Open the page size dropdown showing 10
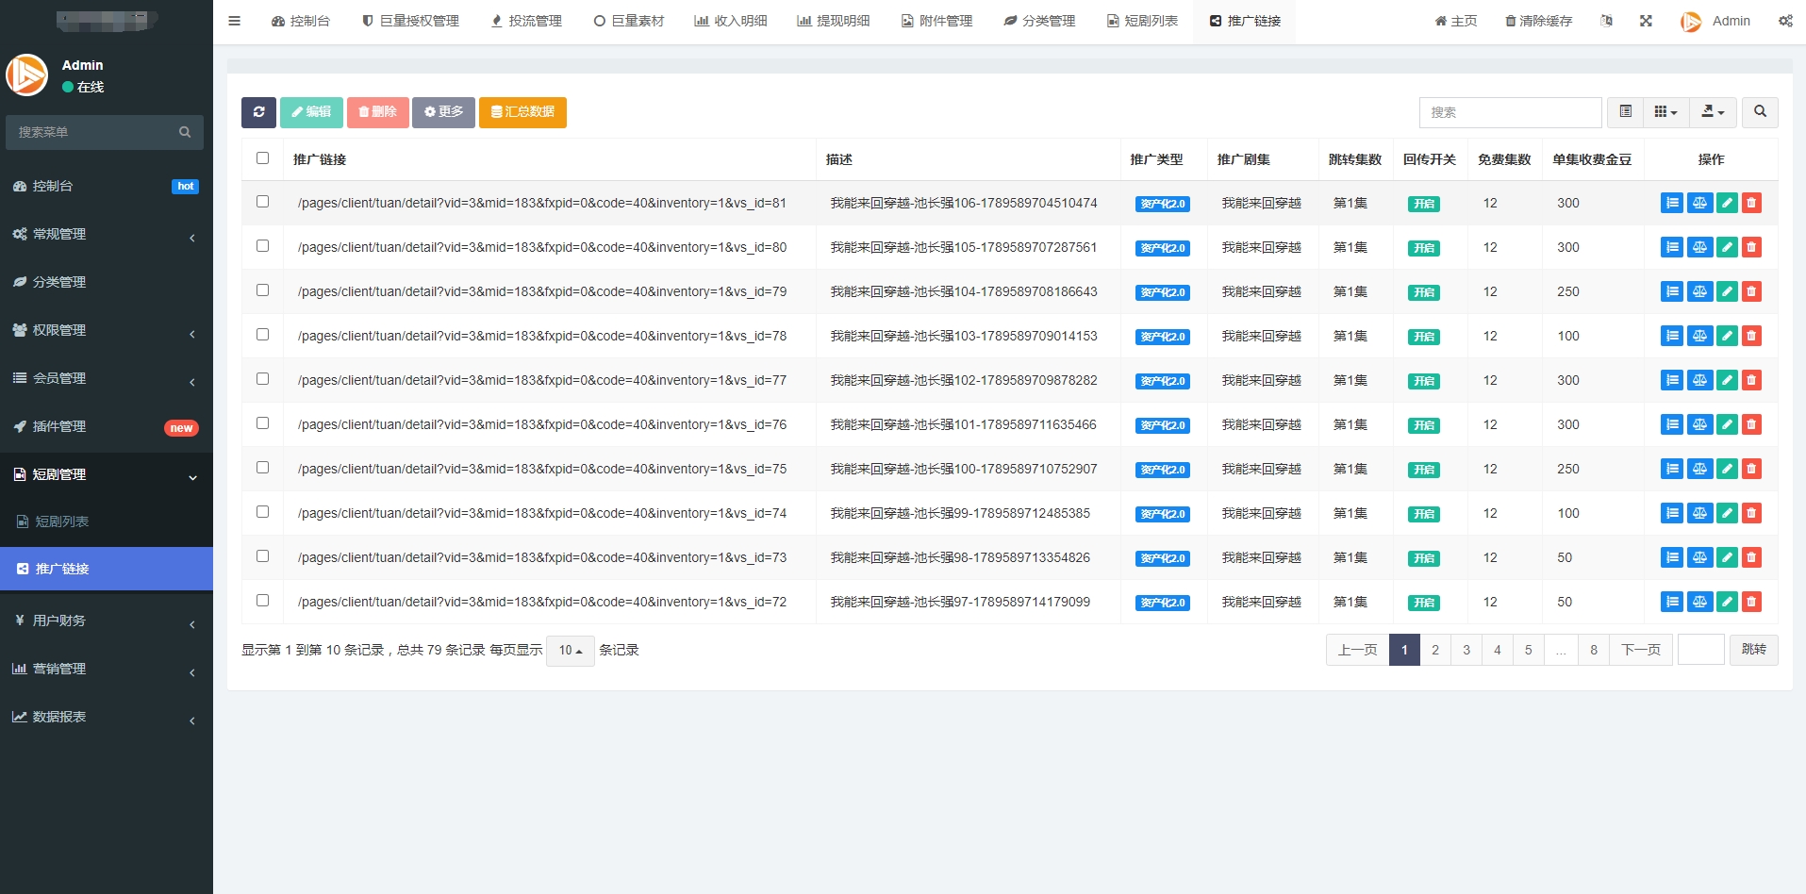Viewport: 1806px width, 894px height. (570, 651)
